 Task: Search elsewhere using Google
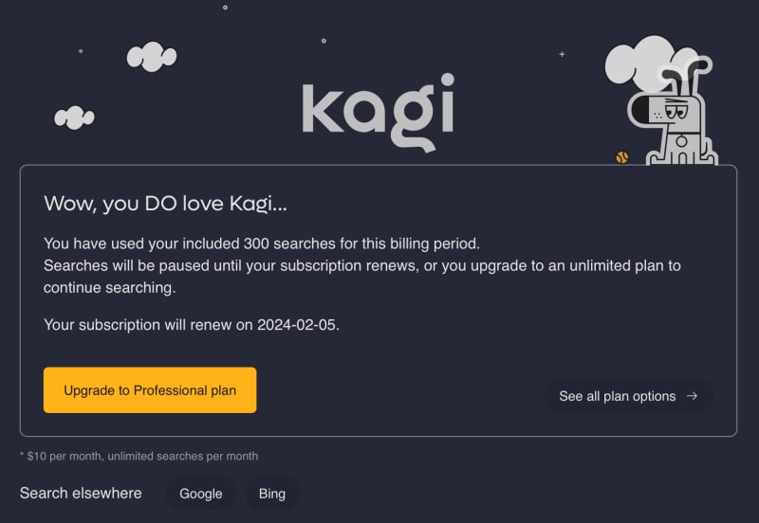200,494
